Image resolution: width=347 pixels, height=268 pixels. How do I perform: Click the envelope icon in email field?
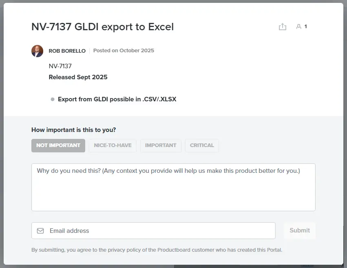(x=40, y=231)
